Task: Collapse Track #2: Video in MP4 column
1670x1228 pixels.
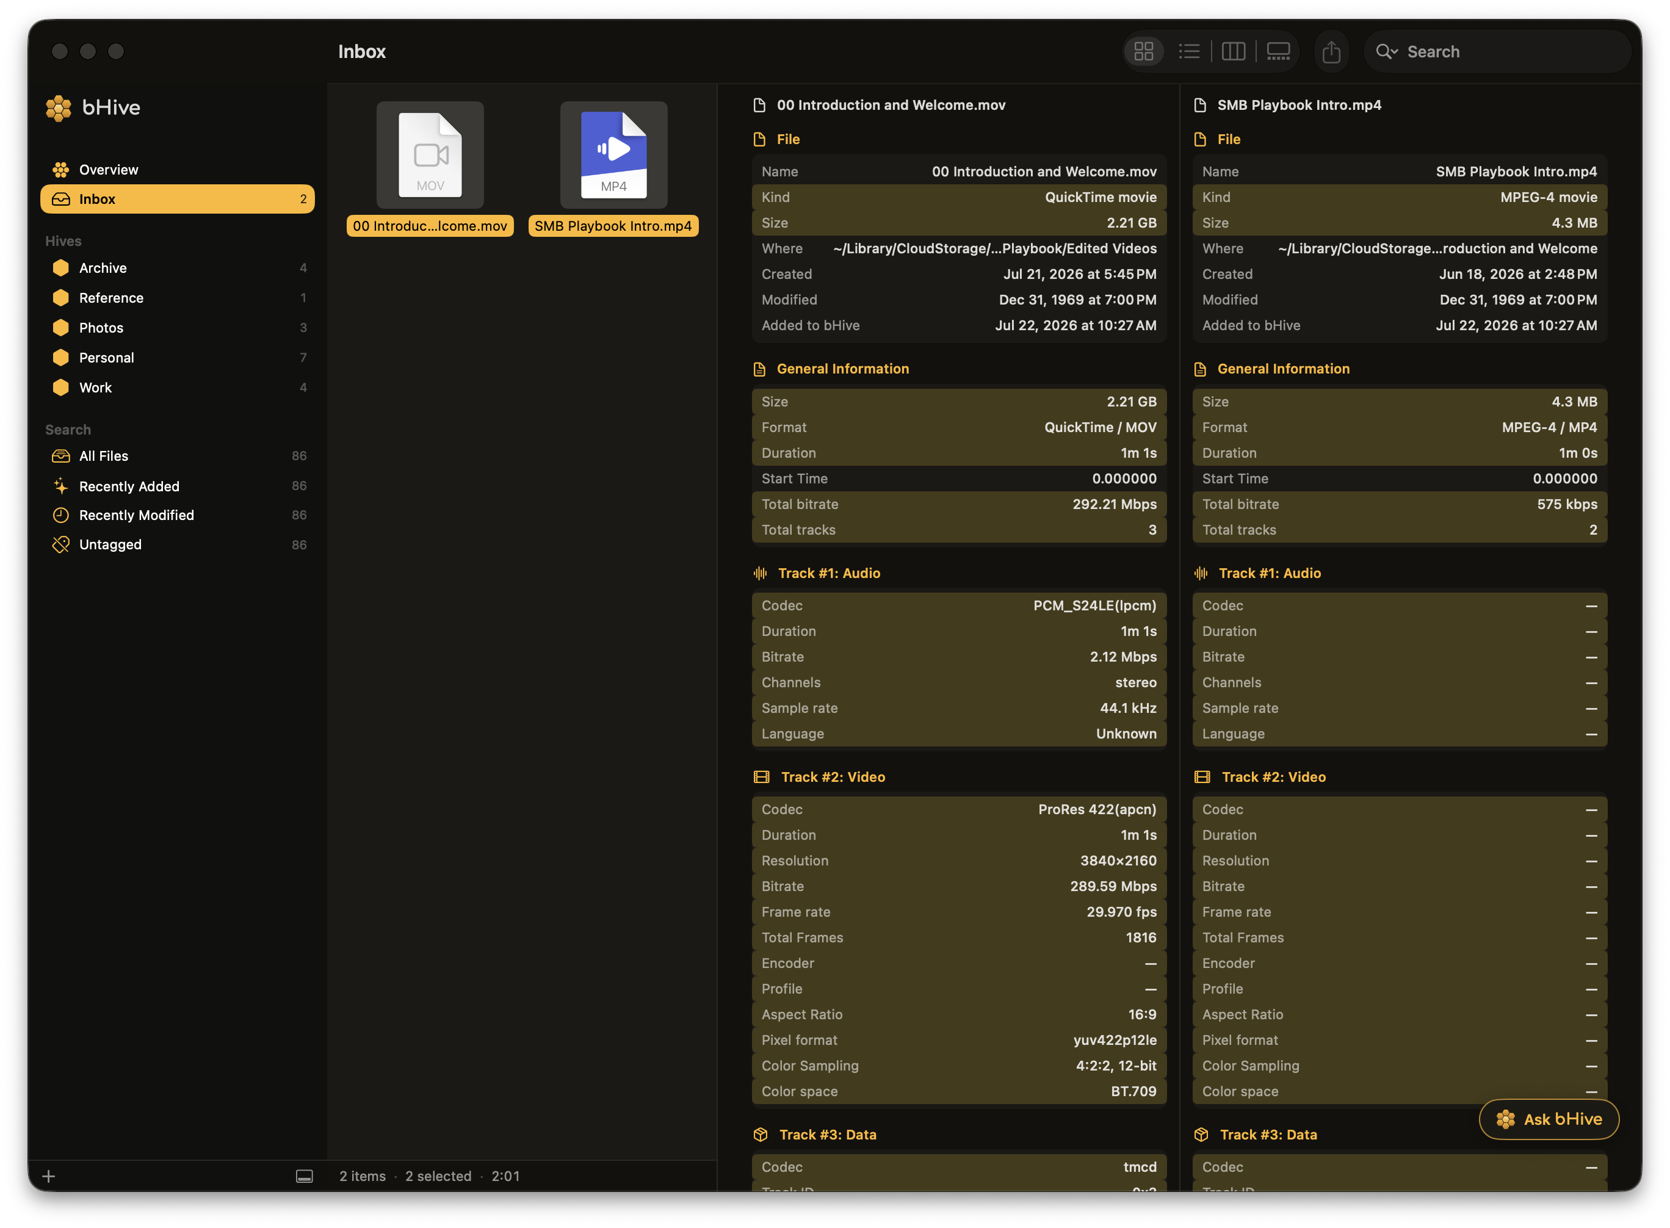Action: 1274,777
